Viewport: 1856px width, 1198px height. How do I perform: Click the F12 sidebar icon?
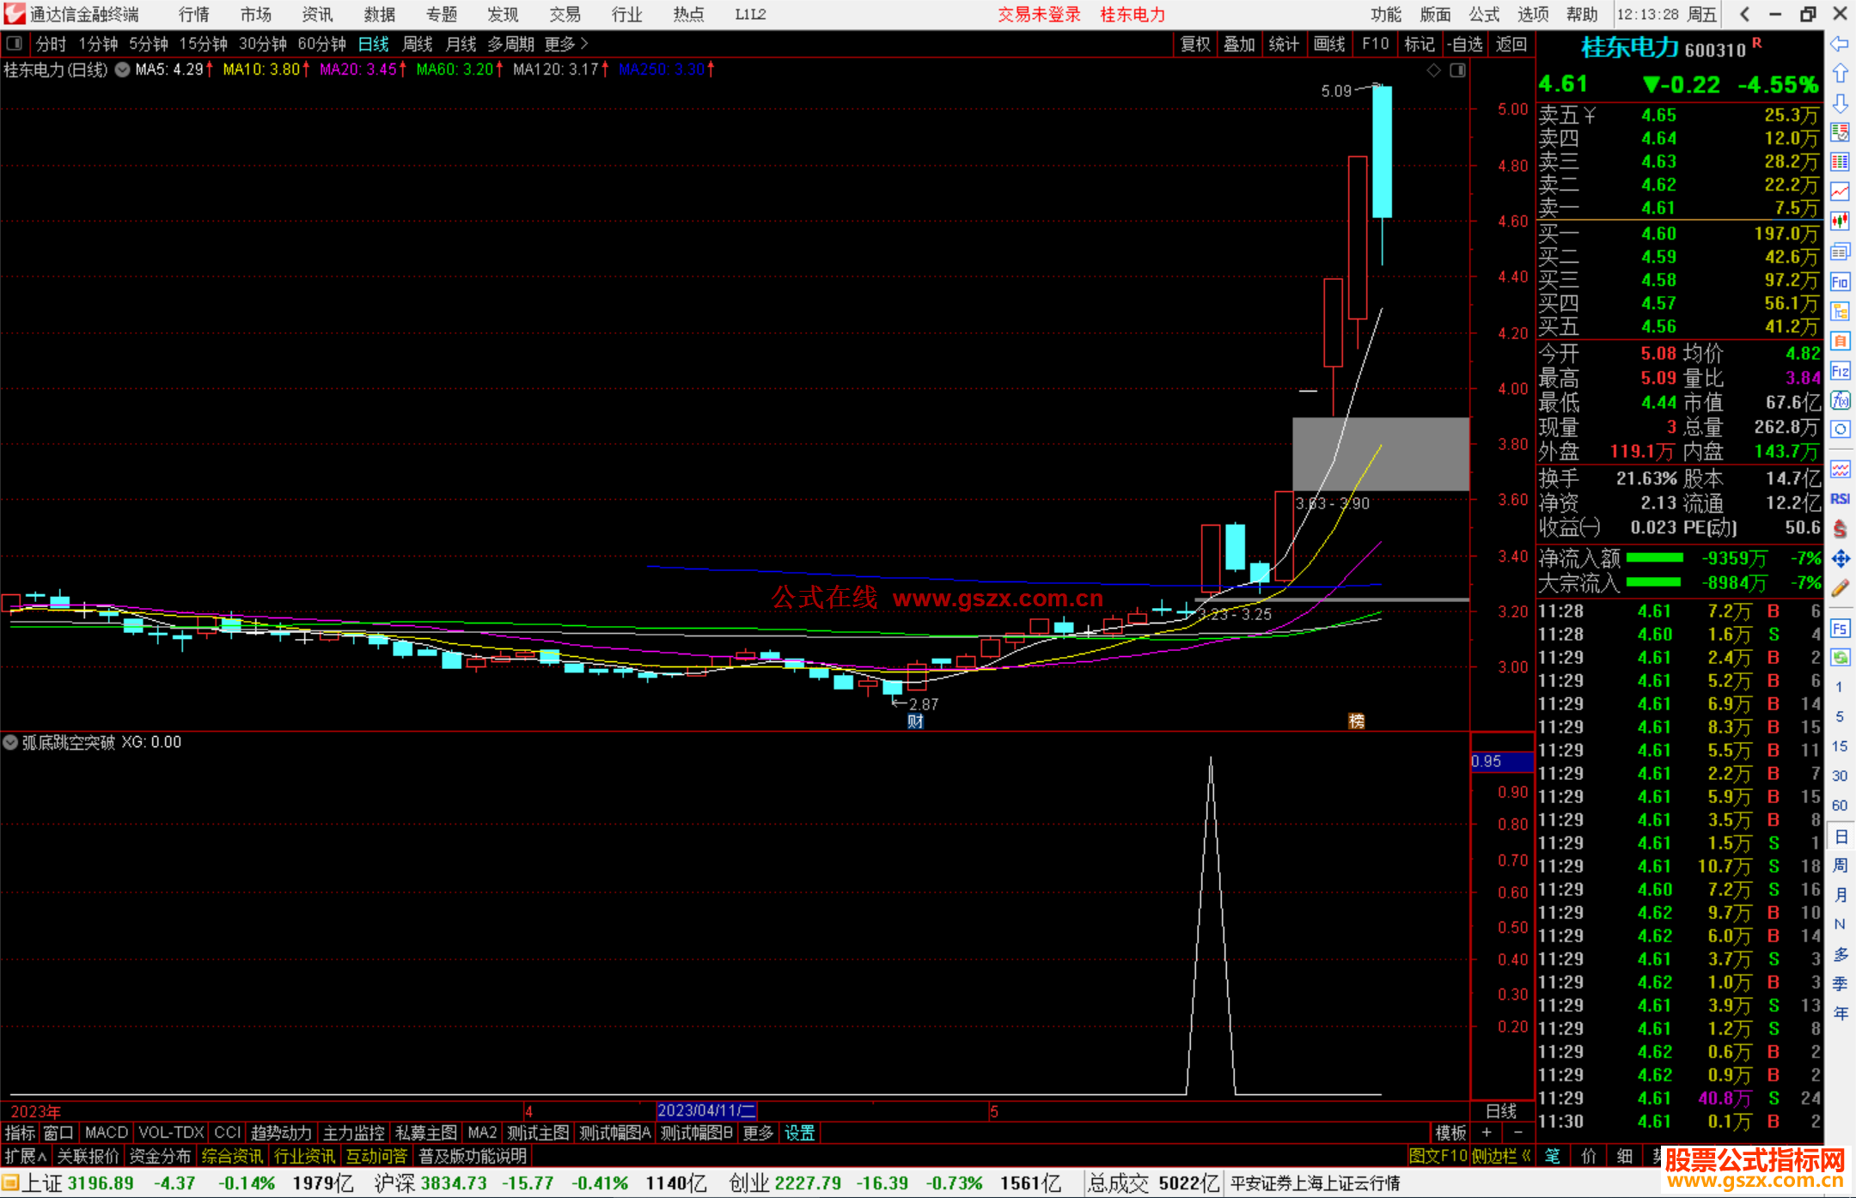[x=1840, y=371]
